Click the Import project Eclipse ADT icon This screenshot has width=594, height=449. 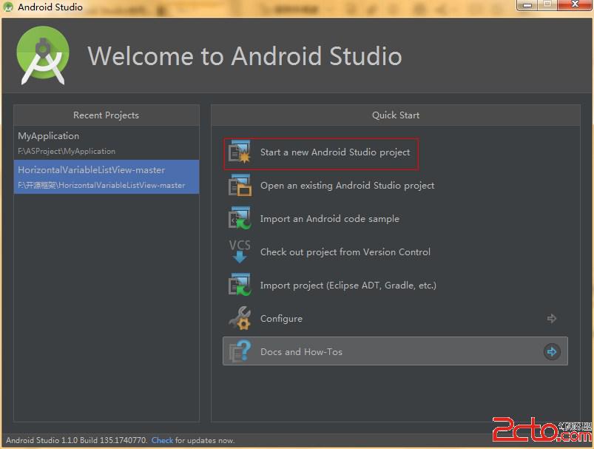240,285
